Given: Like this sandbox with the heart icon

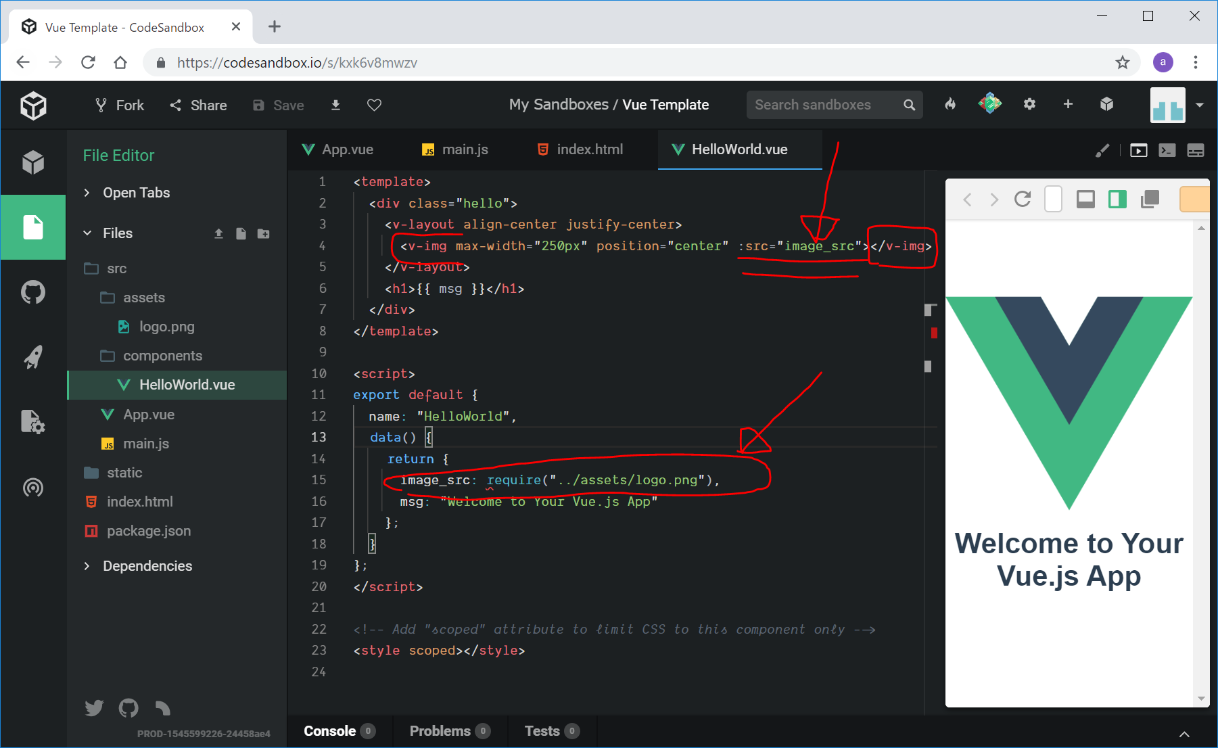Looking at the screenshot, I should click(374, 105).
